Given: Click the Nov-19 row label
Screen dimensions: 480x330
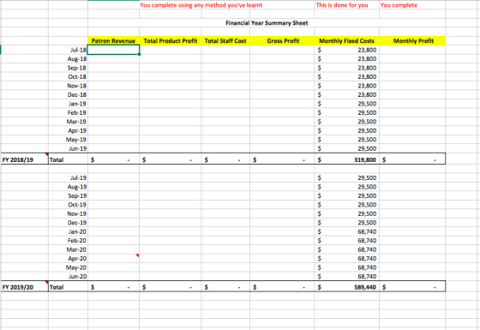Looking at the screenshot, I should (77, 213).
